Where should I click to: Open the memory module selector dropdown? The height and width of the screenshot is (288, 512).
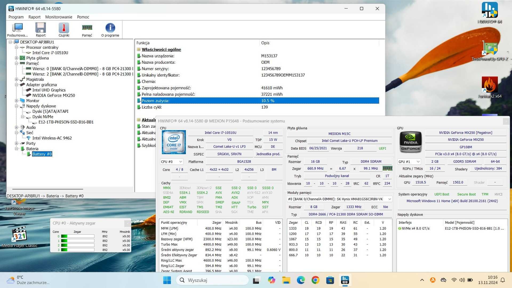(339, 199)
